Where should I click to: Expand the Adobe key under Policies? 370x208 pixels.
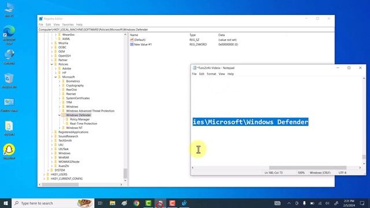[55, 68]
